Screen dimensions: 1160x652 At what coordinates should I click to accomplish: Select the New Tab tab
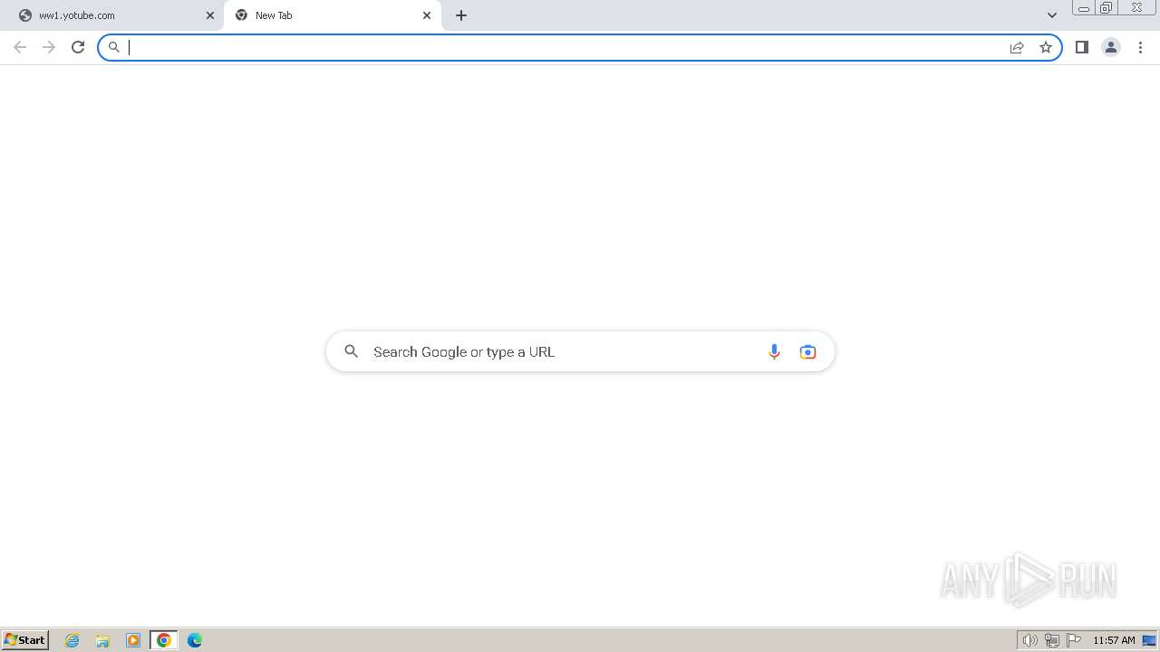332,15
